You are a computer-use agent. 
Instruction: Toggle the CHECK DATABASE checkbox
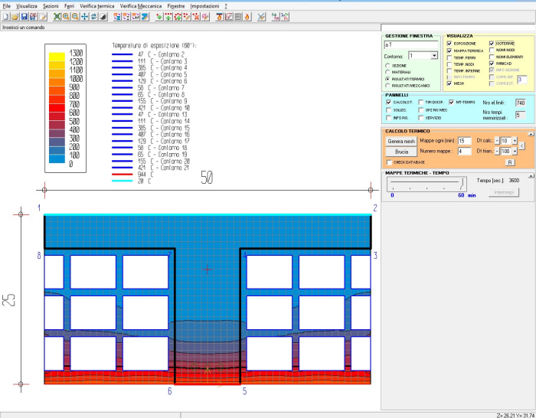coord(389,162)
